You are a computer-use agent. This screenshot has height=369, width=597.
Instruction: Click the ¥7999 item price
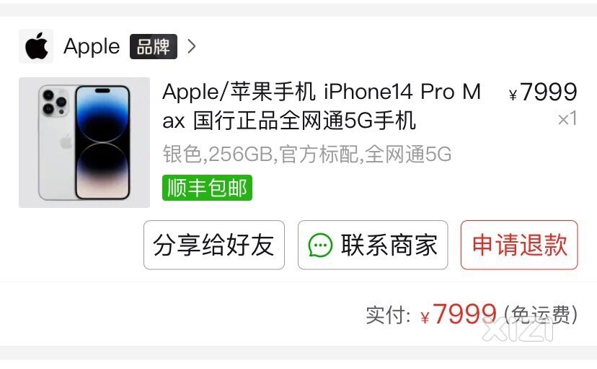pos(544,92)
